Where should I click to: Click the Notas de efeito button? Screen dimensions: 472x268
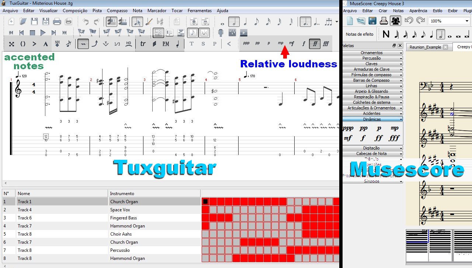pos(360,34)
